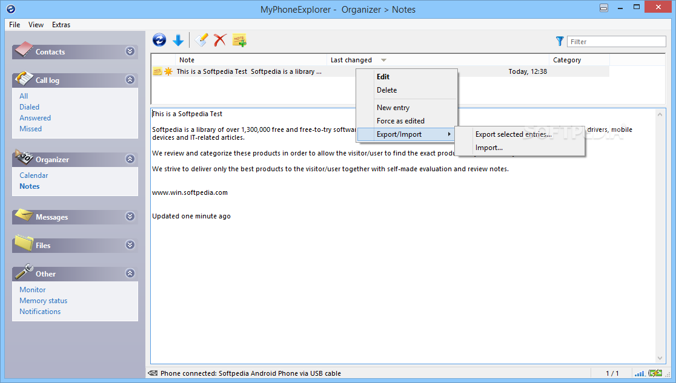Open the Export/Import submenu arrow
This screenshot has height=383, width=676.
click(449, 134)
